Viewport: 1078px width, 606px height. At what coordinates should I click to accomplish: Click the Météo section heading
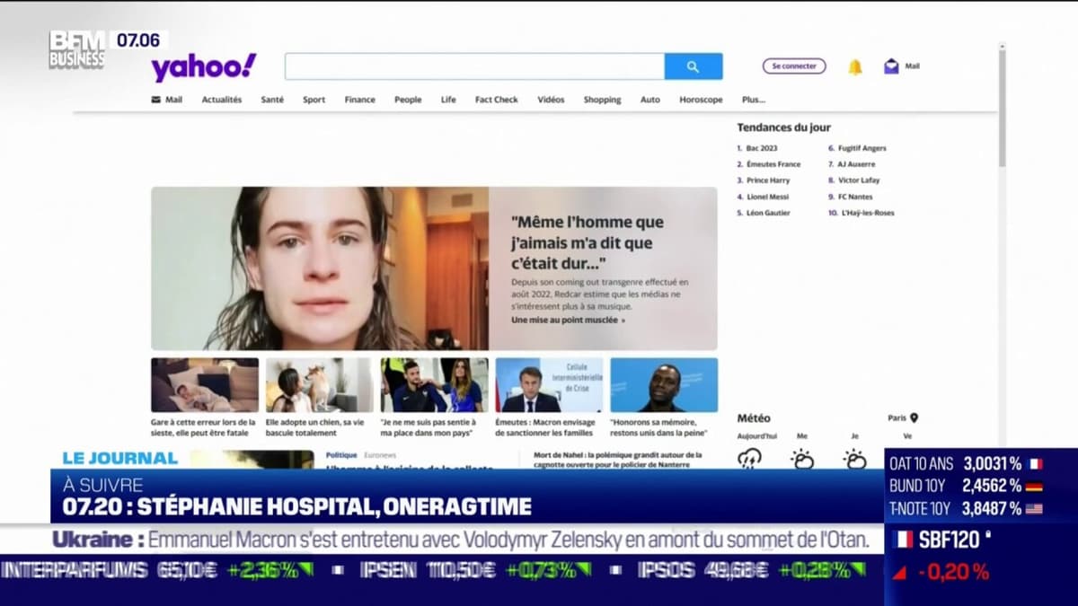(754, 418)
